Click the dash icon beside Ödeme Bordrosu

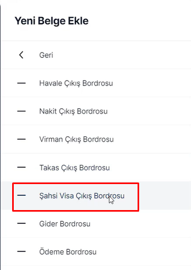tap(21, 251)
